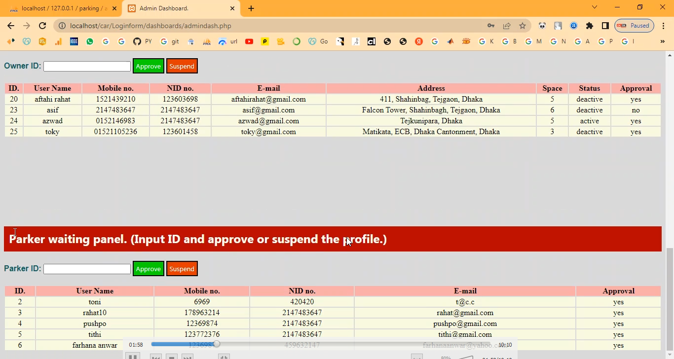Click the Parker ID input field
Screen dimensions: 674x359
point(87,269)
